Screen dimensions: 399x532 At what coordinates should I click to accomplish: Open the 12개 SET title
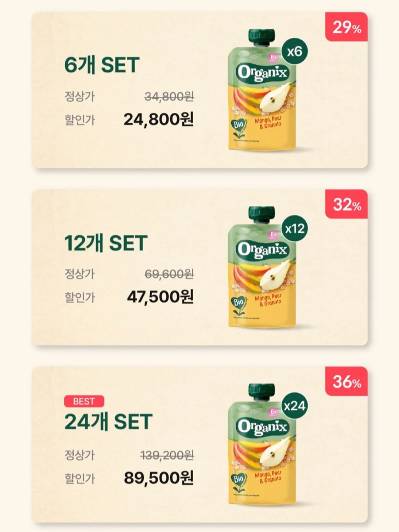(106, 243)
